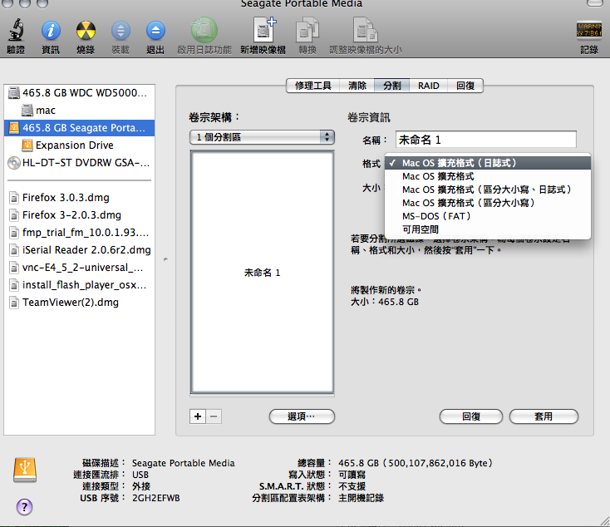
Task: Select install_flash_player_osx image
Action: click(x=79, y=285)
